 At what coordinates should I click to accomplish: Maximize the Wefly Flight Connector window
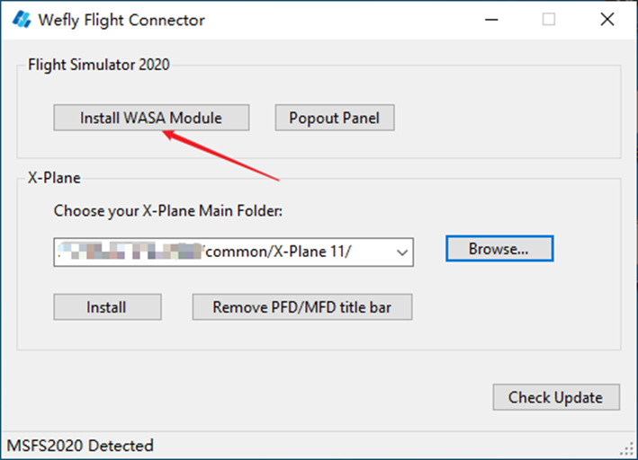click(x=549, y=20)
